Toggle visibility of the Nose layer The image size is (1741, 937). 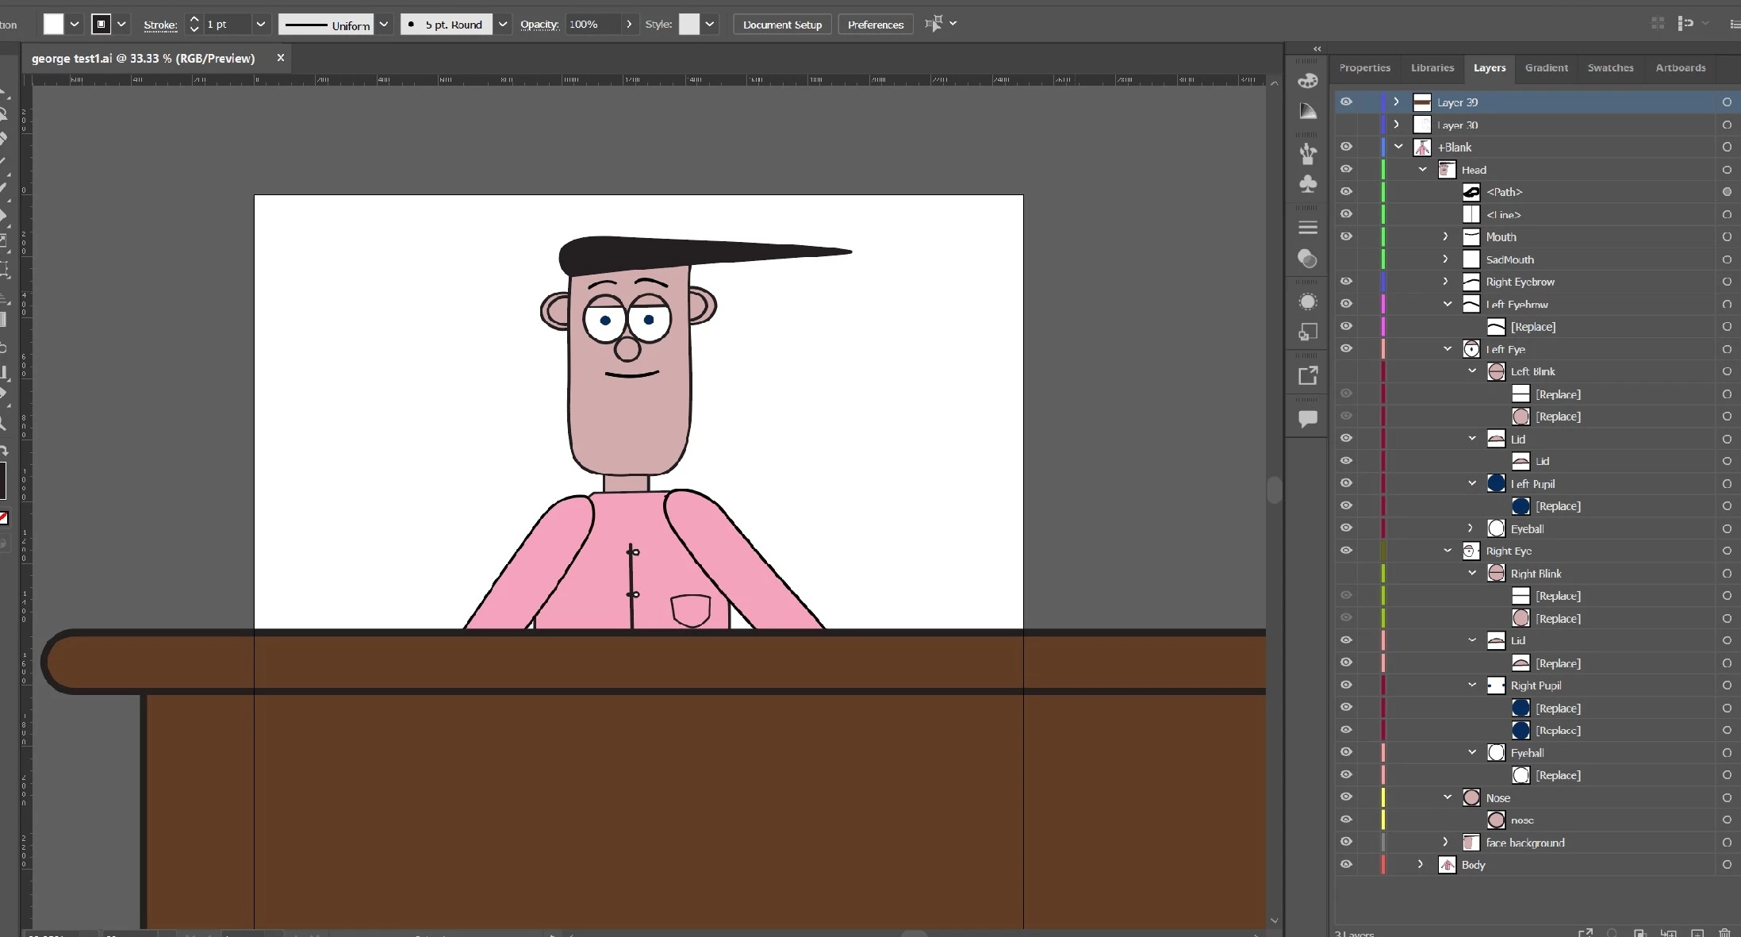coord(1346,797)
